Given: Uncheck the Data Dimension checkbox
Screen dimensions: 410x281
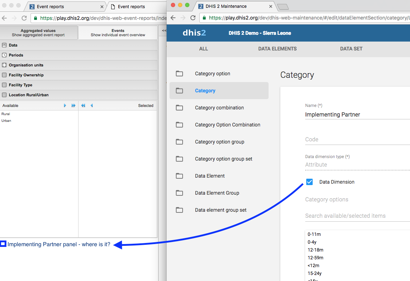Looking at the screenshot, I should 309,182.
